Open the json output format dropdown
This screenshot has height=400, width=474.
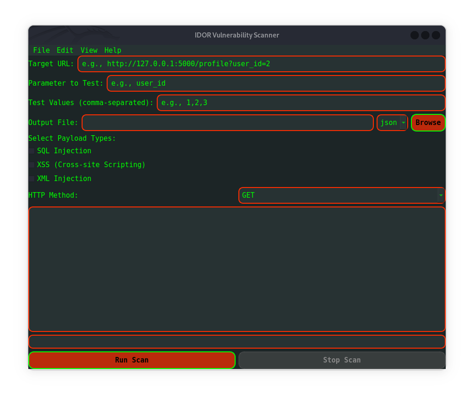(392, 123)
